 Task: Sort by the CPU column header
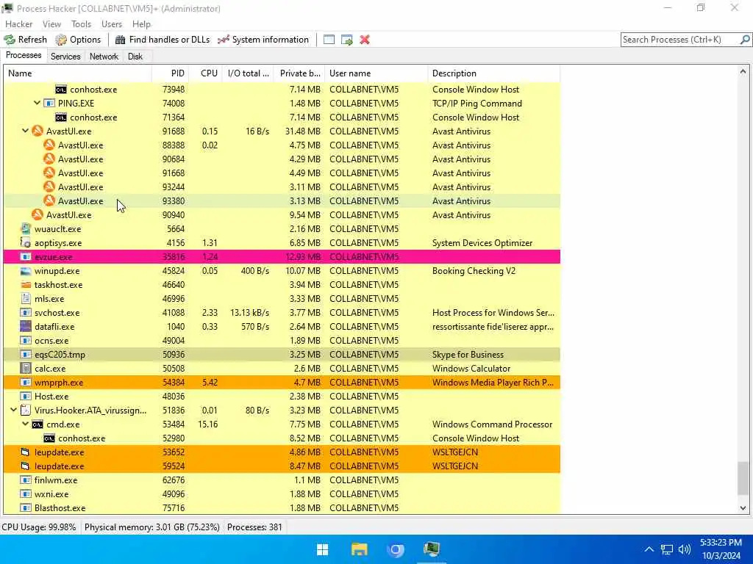205,73
